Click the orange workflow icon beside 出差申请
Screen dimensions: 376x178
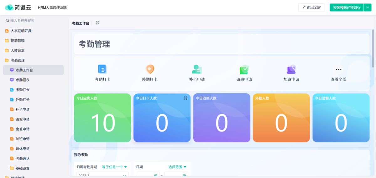12,129
